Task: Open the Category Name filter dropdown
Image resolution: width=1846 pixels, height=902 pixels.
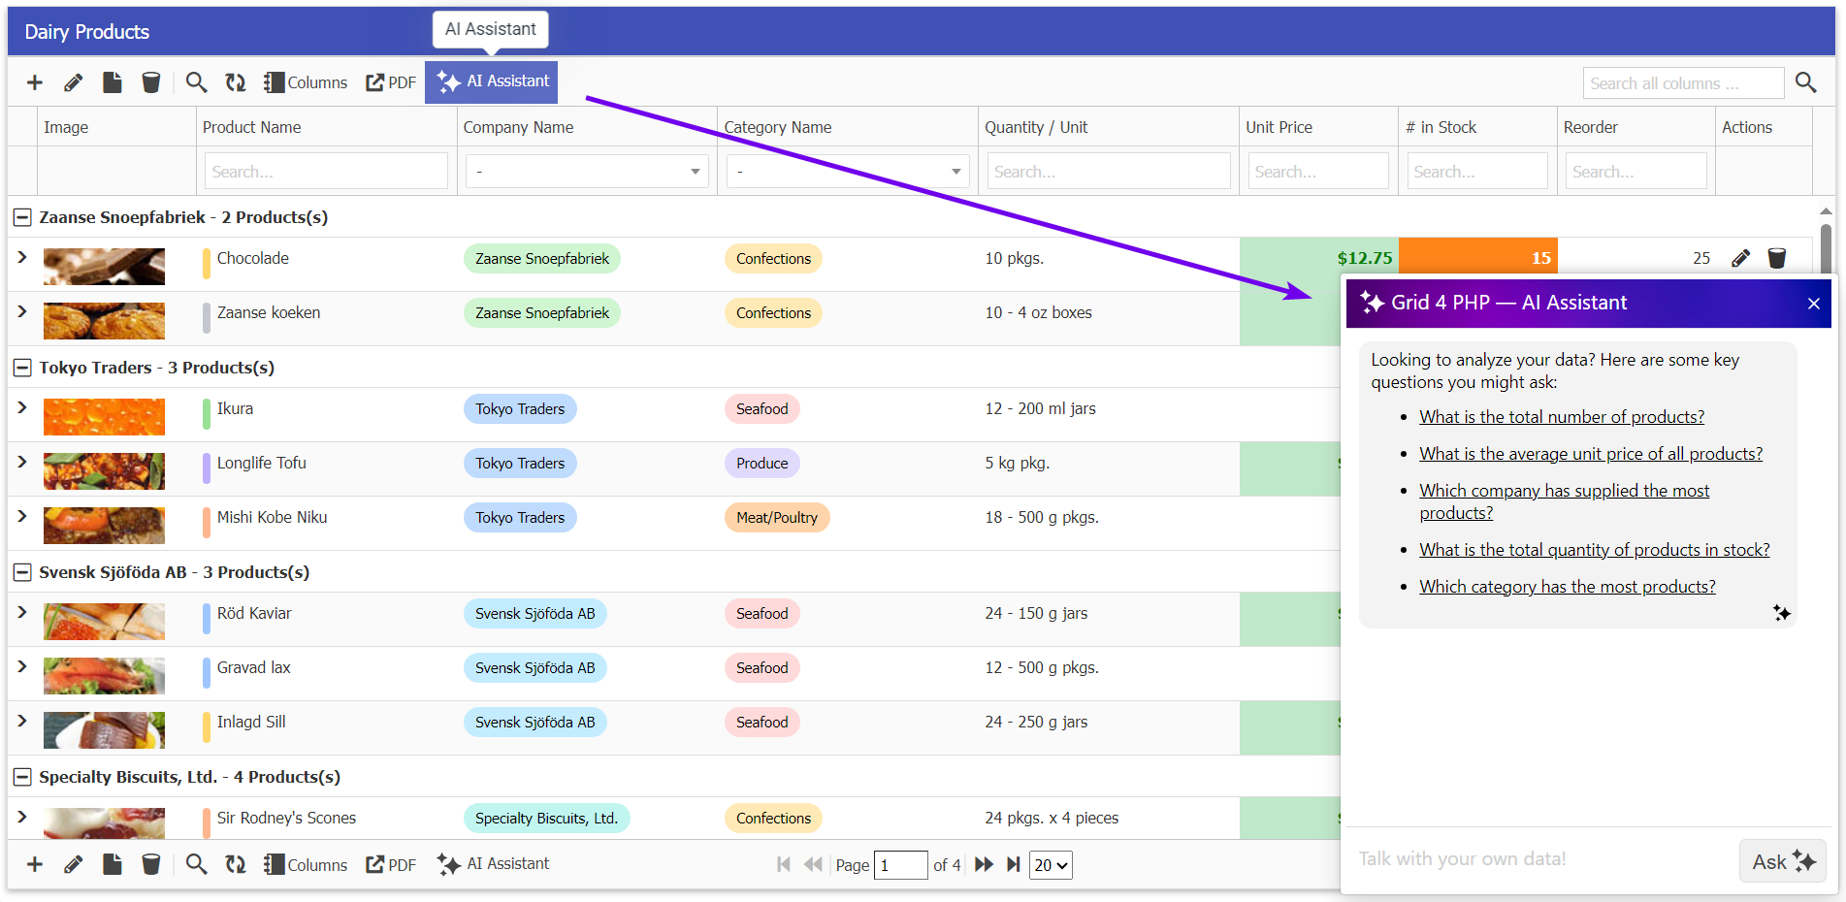Action: pos(847,172)
